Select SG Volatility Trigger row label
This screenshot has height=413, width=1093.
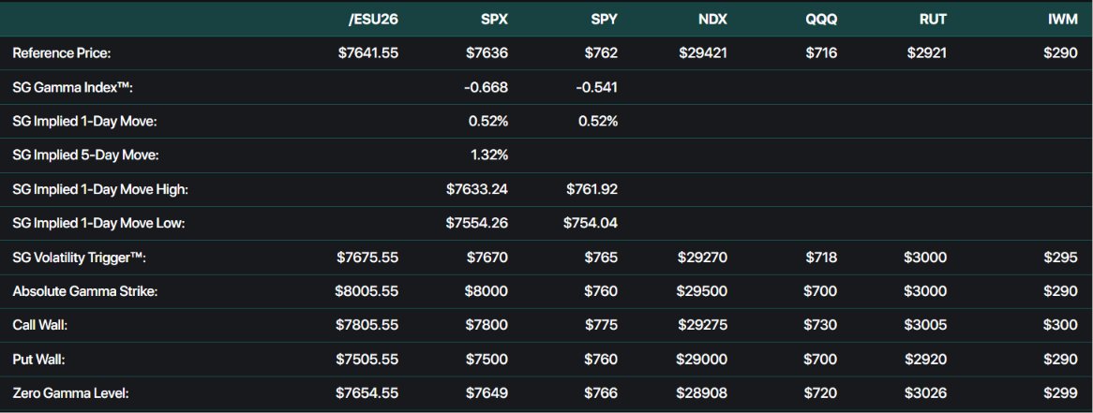coord(80,258)
